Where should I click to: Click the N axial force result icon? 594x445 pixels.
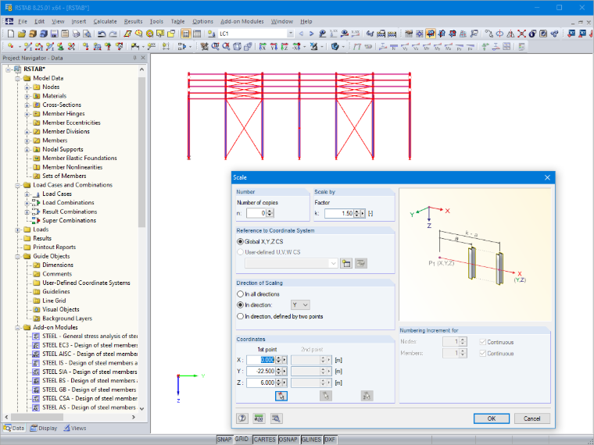[394, 47]
